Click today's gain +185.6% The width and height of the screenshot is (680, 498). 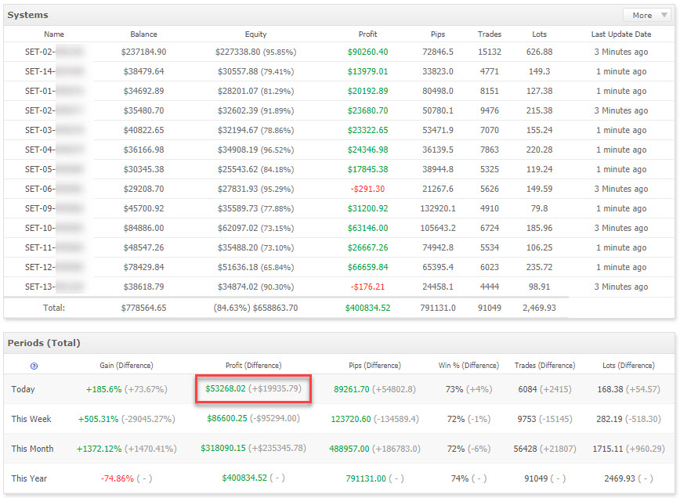point(103,389)
